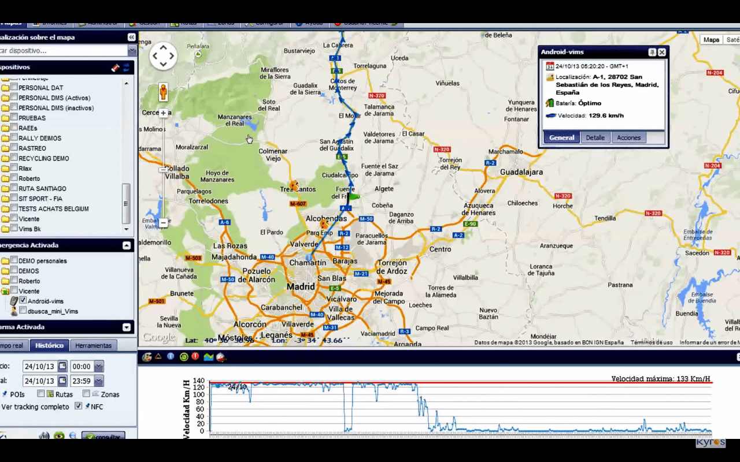740x462 pixels.
Task: Click the refresh arrows in the Dispositivos header
Action: tap(126, 68)
